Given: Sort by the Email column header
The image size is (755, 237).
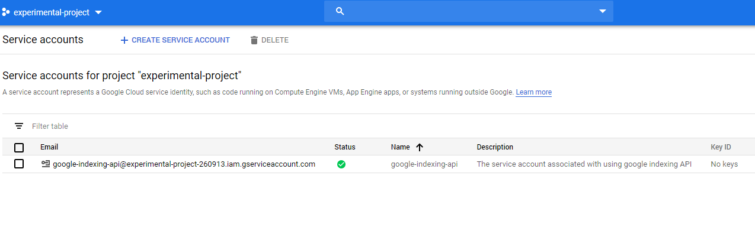Looking at the screenshot, I should coord(49,147).
